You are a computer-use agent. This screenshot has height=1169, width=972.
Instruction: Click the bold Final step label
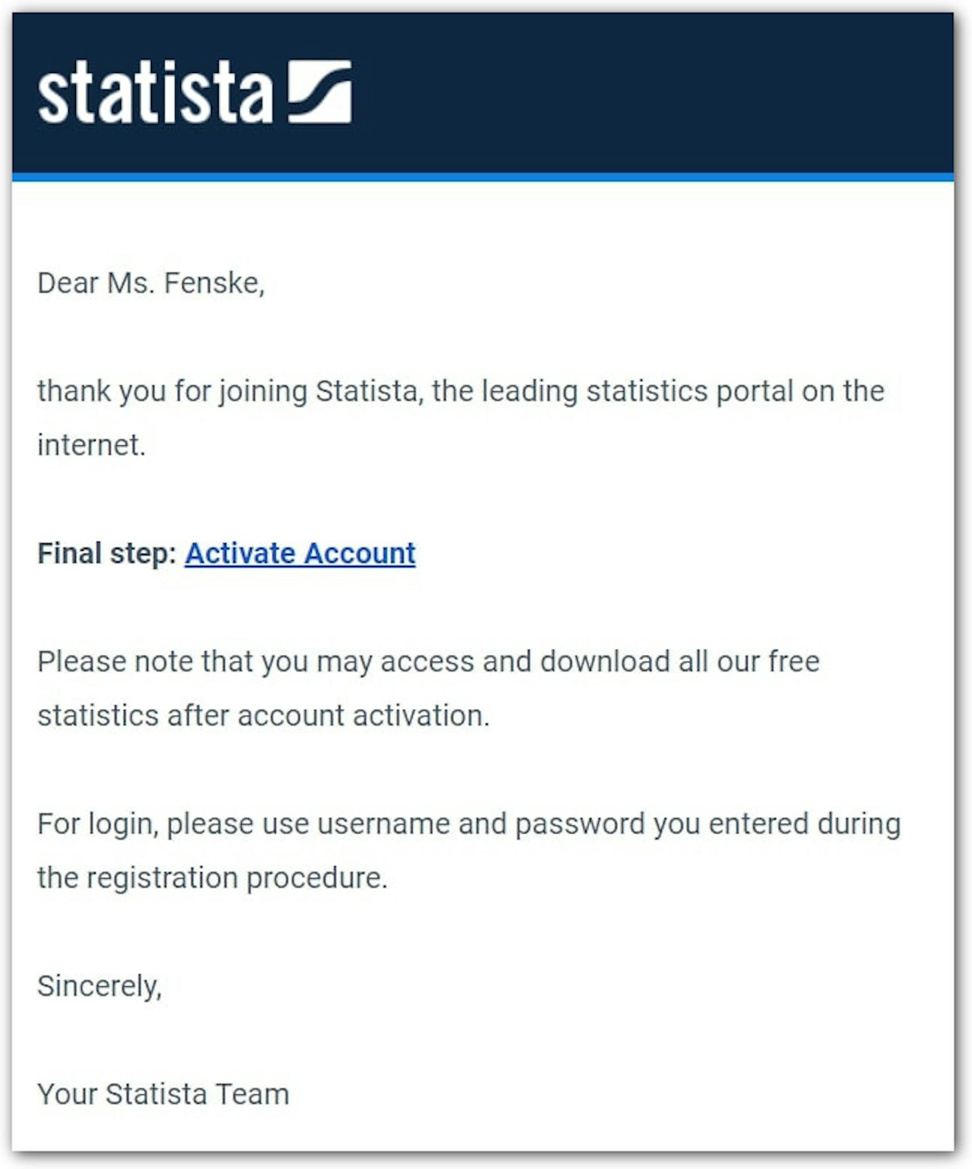click(x=107, y=554)
